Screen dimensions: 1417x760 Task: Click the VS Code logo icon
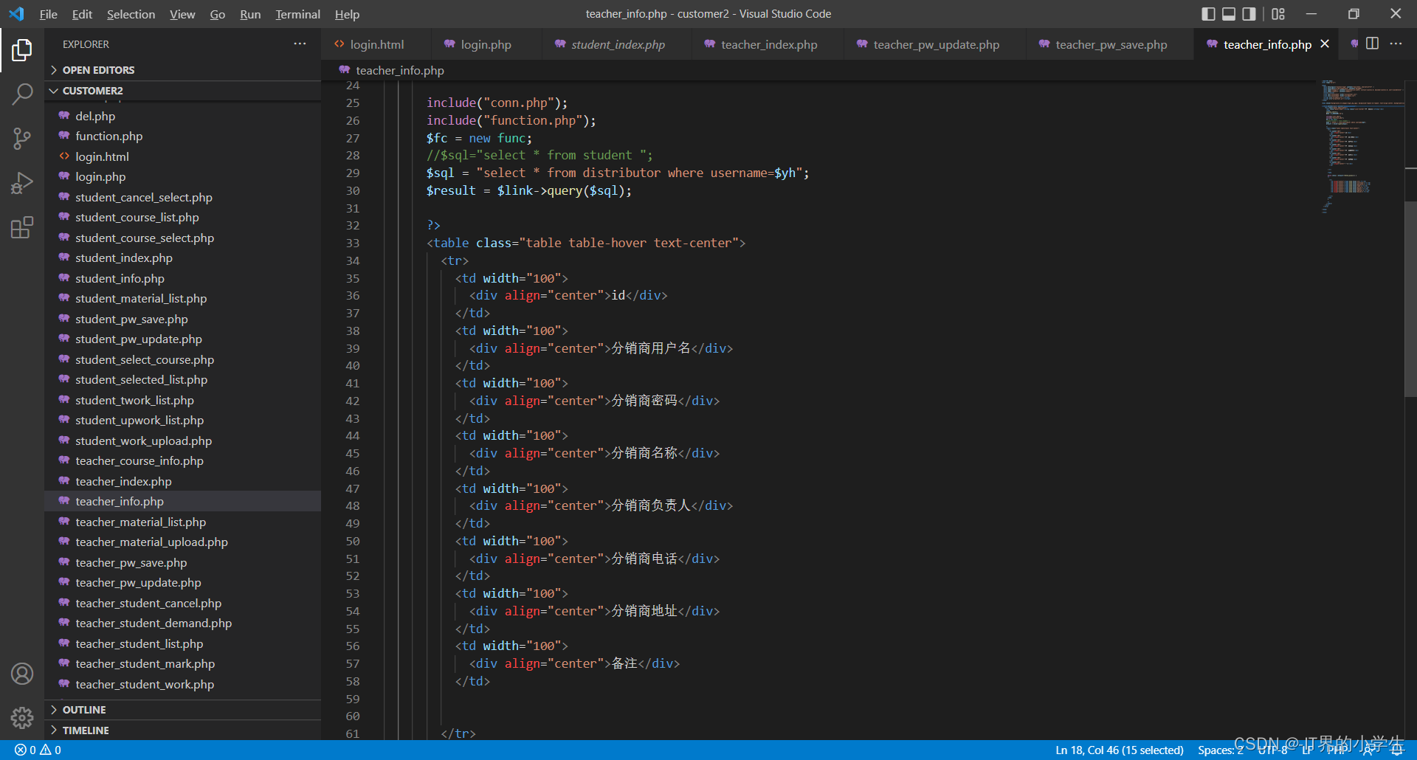[16, 14]
